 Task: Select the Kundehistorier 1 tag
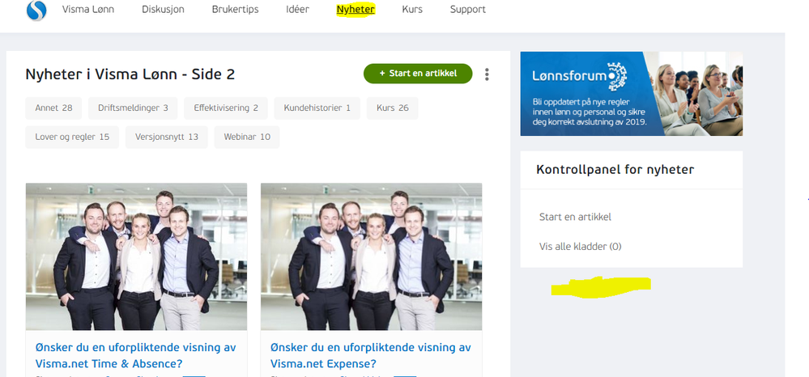click(x=317, y=108)
